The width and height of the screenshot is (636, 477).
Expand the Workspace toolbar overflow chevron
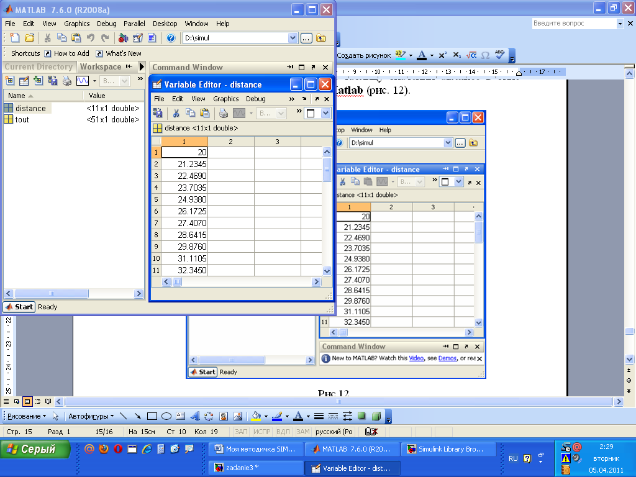coord(140,79)
